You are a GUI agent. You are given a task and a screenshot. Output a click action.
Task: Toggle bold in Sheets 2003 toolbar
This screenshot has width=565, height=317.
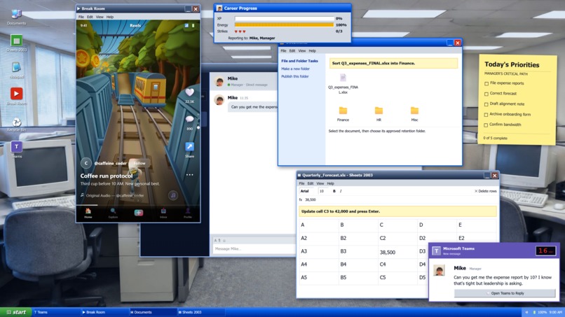coord(334,191)
